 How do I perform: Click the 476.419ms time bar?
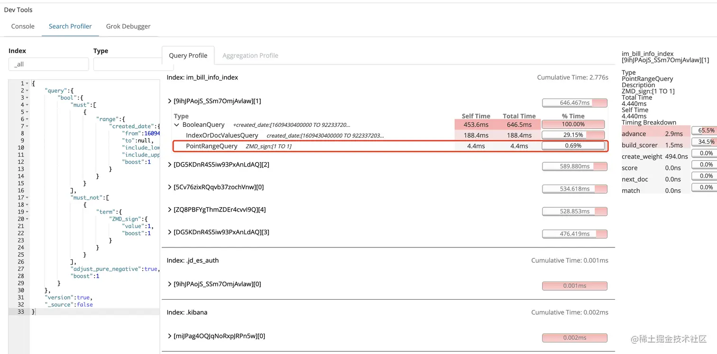tap(574, 234)
